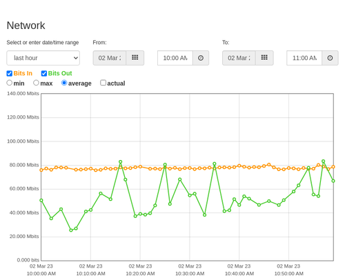This screenshot has width=345, height=278.
Task: Select the average radio button
Action: (64, 83)
